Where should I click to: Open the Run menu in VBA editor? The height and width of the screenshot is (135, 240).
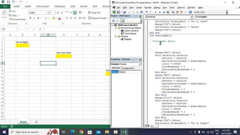tap(165, 7)
